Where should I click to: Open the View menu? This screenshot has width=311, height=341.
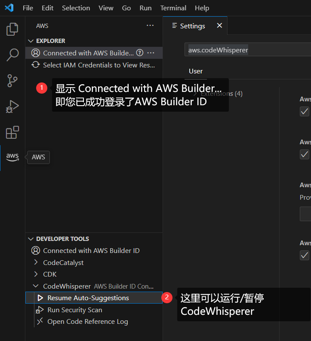(x=106, y=8)
